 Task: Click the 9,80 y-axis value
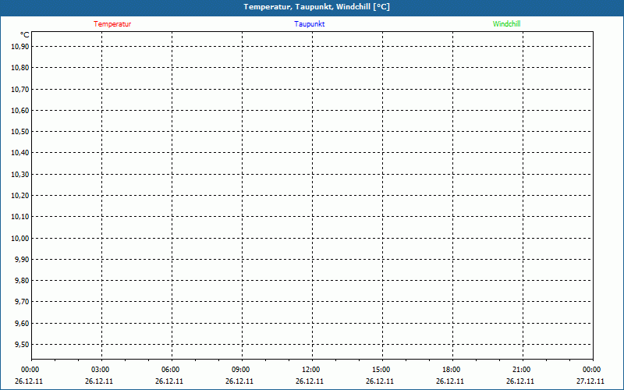tap(22, 281)
